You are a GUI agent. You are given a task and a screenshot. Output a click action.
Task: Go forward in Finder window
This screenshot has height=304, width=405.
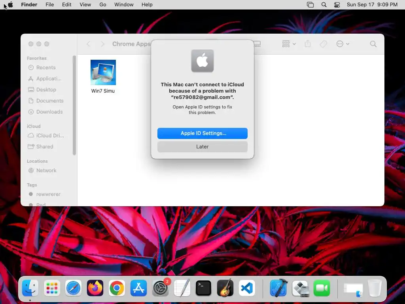(102, 44)
